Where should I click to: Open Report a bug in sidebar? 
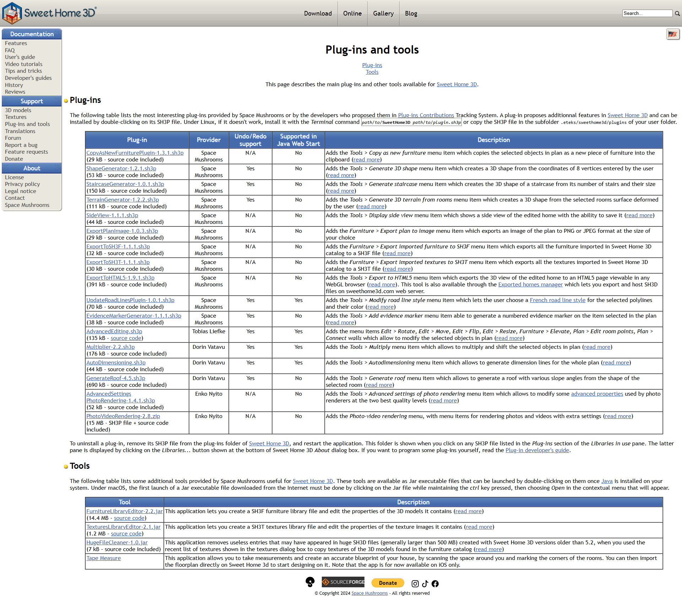(21, 145)
